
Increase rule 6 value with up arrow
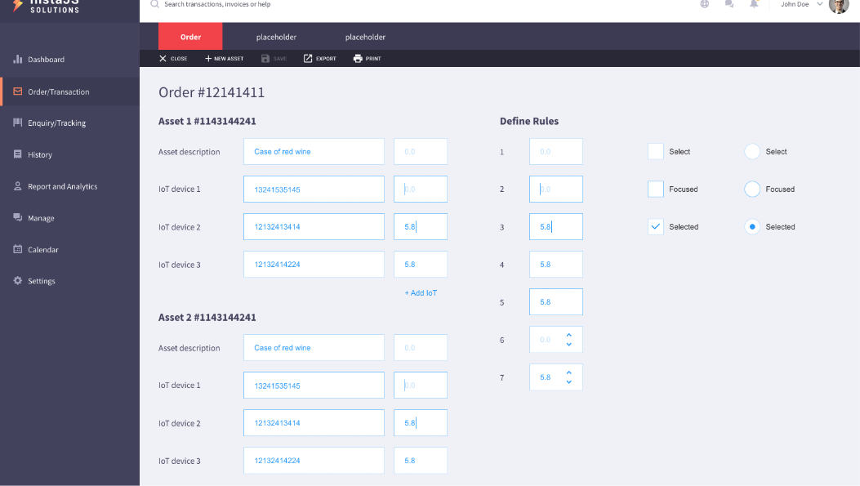click(x=569, y=335)
